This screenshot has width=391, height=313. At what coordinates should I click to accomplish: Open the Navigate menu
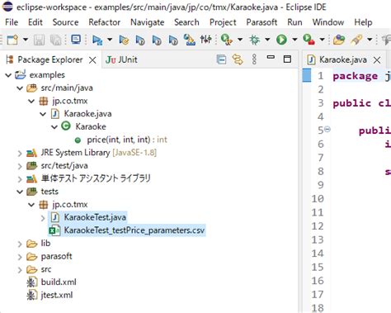[x=148, y=22]
